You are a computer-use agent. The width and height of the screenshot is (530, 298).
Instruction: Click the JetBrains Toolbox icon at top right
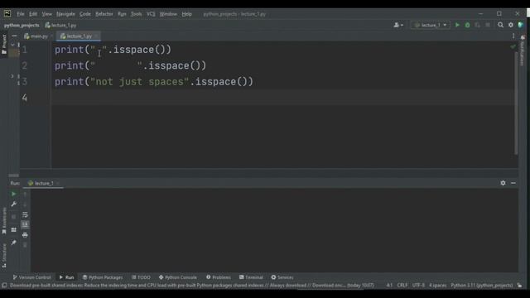coord(521,25)
